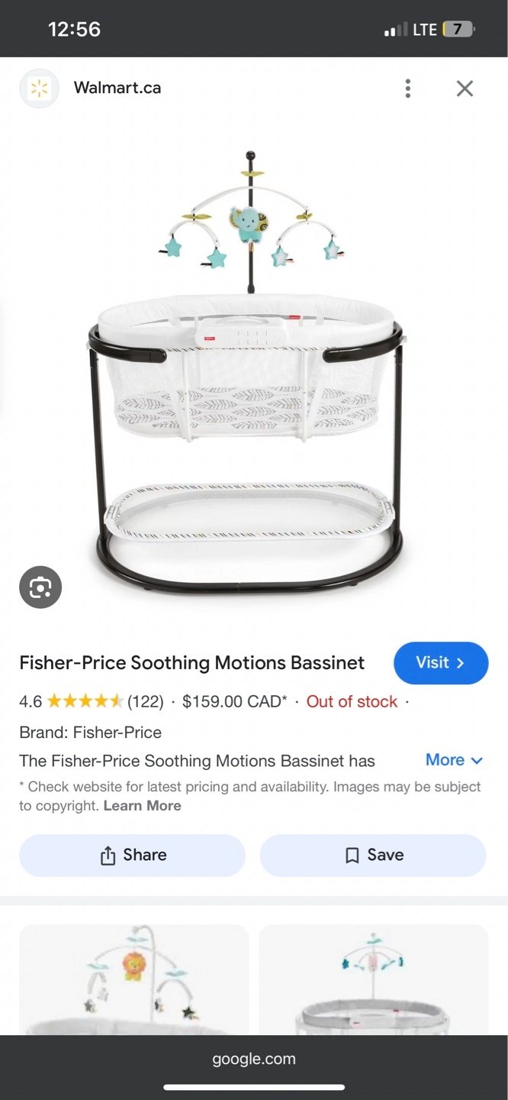The height and width of the screenshot is (1100, 508).
Task: Tap the Walmart spark logo icon
Action: point(39,89)
